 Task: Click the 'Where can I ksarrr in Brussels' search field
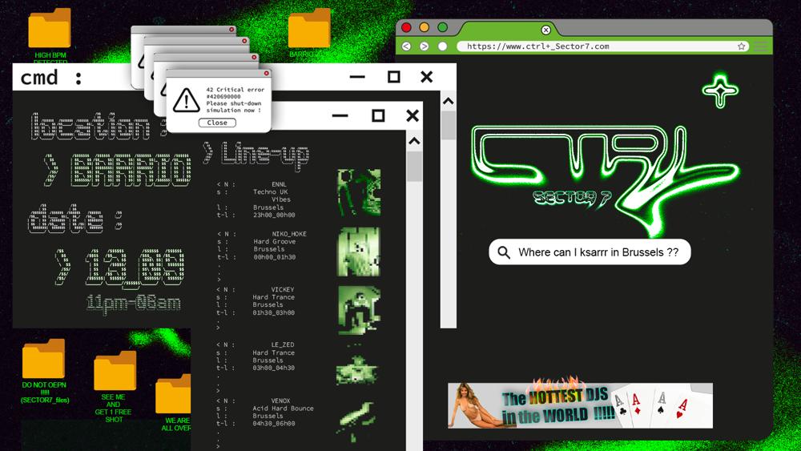[590, 252]
